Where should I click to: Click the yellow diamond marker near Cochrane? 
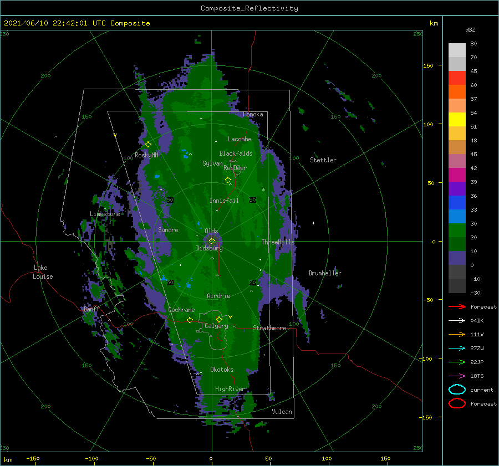190,320
